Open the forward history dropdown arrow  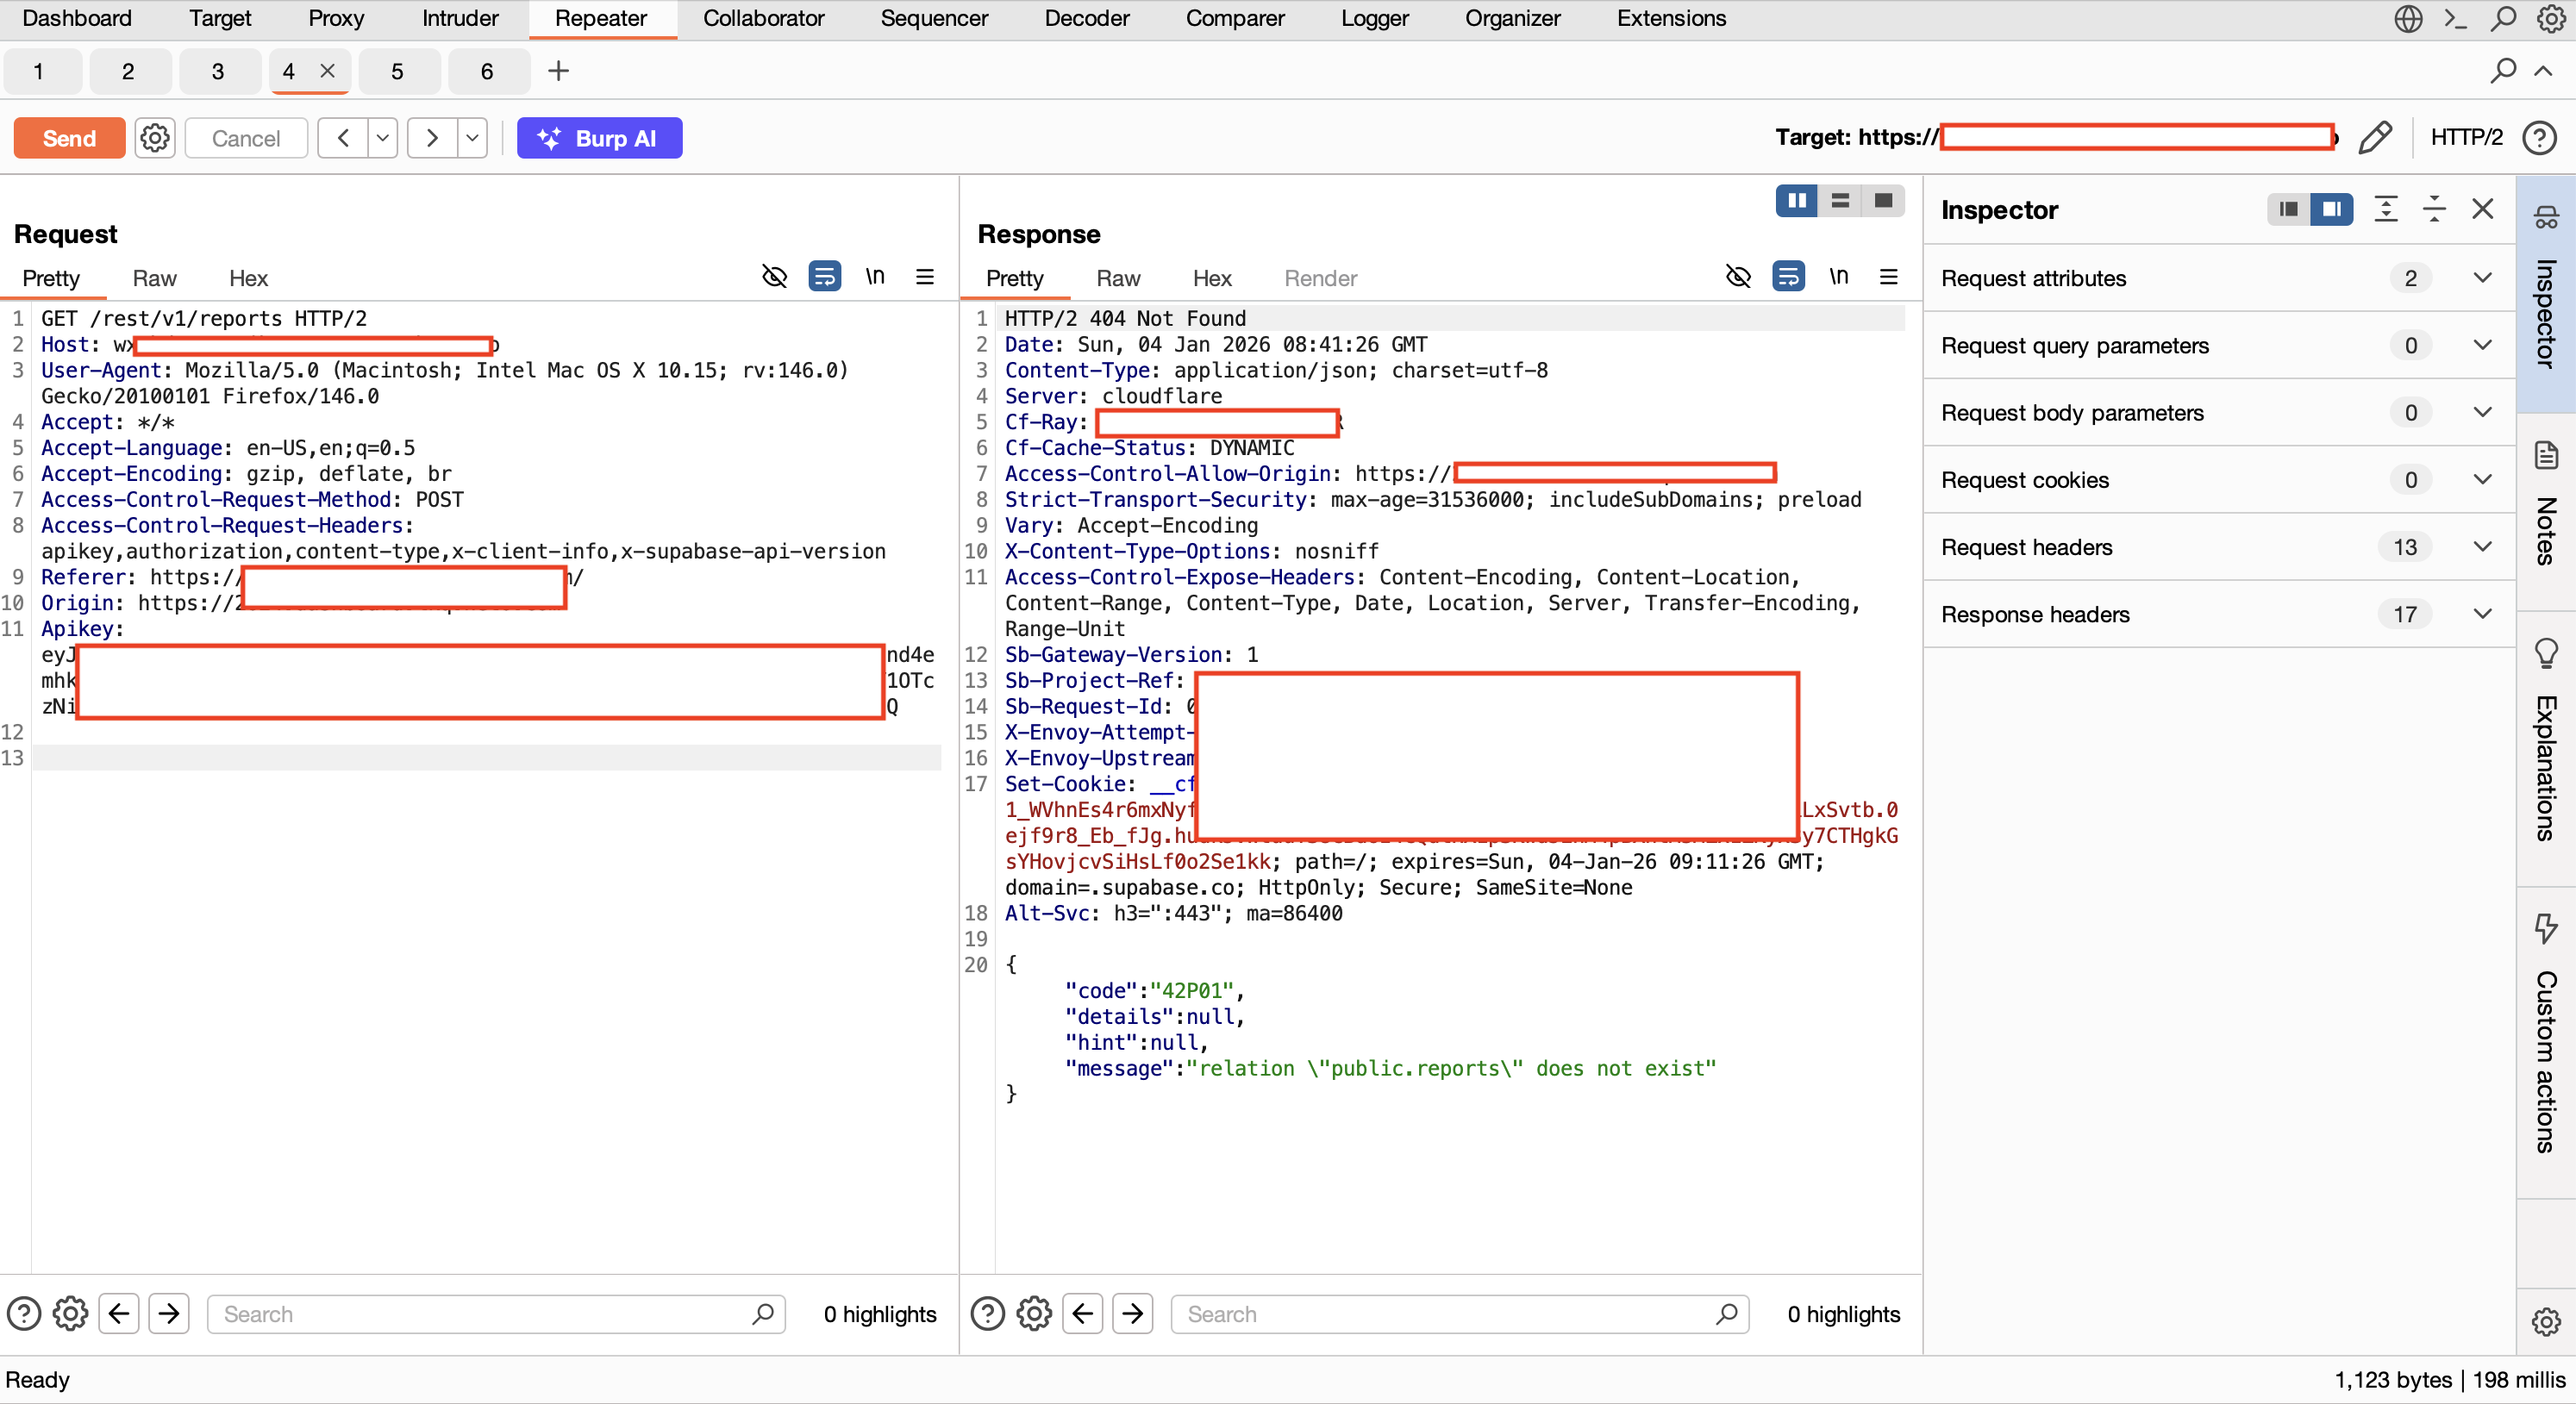coord(472,138)
